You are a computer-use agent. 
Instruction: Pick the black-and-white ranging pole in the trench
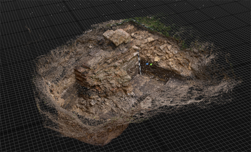[x=139, y=62]
